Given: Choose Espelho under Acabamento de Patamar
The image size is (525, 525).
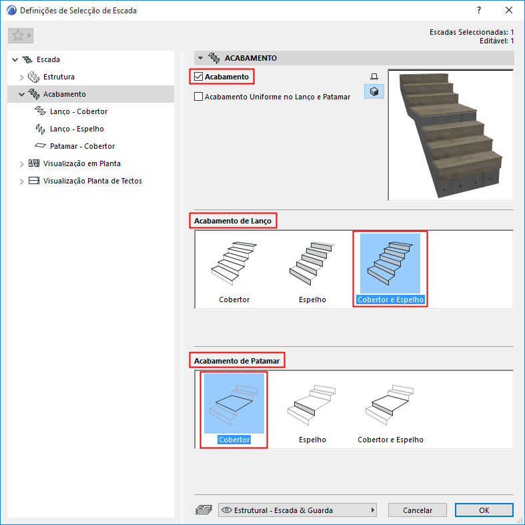Looking at the screenshot, I should pyautogui.click(x=312, y=409).
